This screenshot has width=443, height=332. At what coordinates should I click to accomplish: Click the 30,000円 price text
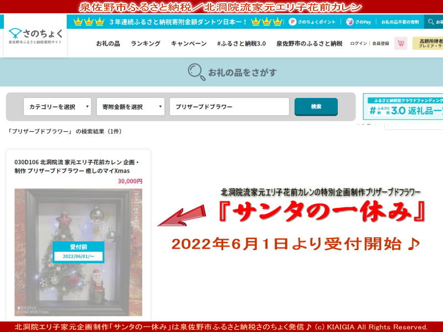(x=130, y=181)
